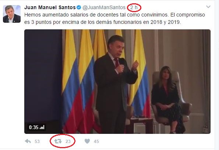Screen dimensions: 219x150
Task: Click the signal bars icon beside 0:35
Action: point(42,127)
